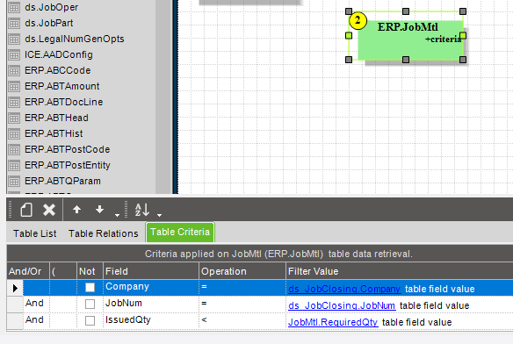This screenshot has height=344, width=513.
Task: Select ds.LegalNumGenOpts in the table list
Action: (75, 39)
